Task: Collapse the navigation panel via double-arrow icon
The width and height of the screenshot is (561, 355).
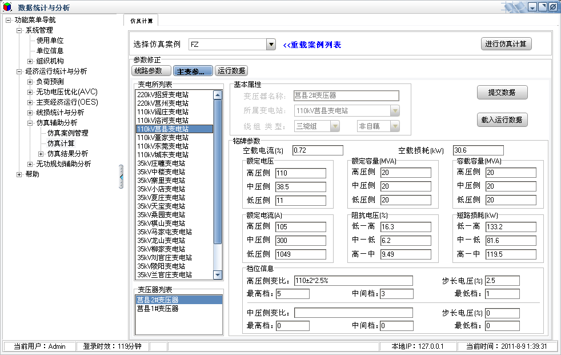Action: (x=121, y=177)
